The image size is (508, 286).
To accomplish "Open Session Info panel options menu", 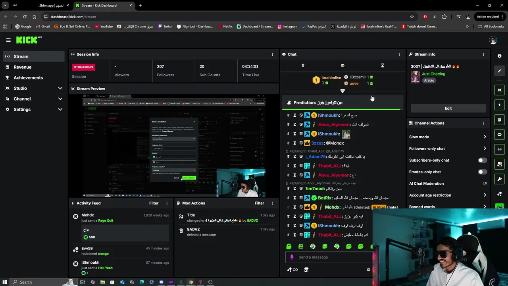I will pos(272,54).
